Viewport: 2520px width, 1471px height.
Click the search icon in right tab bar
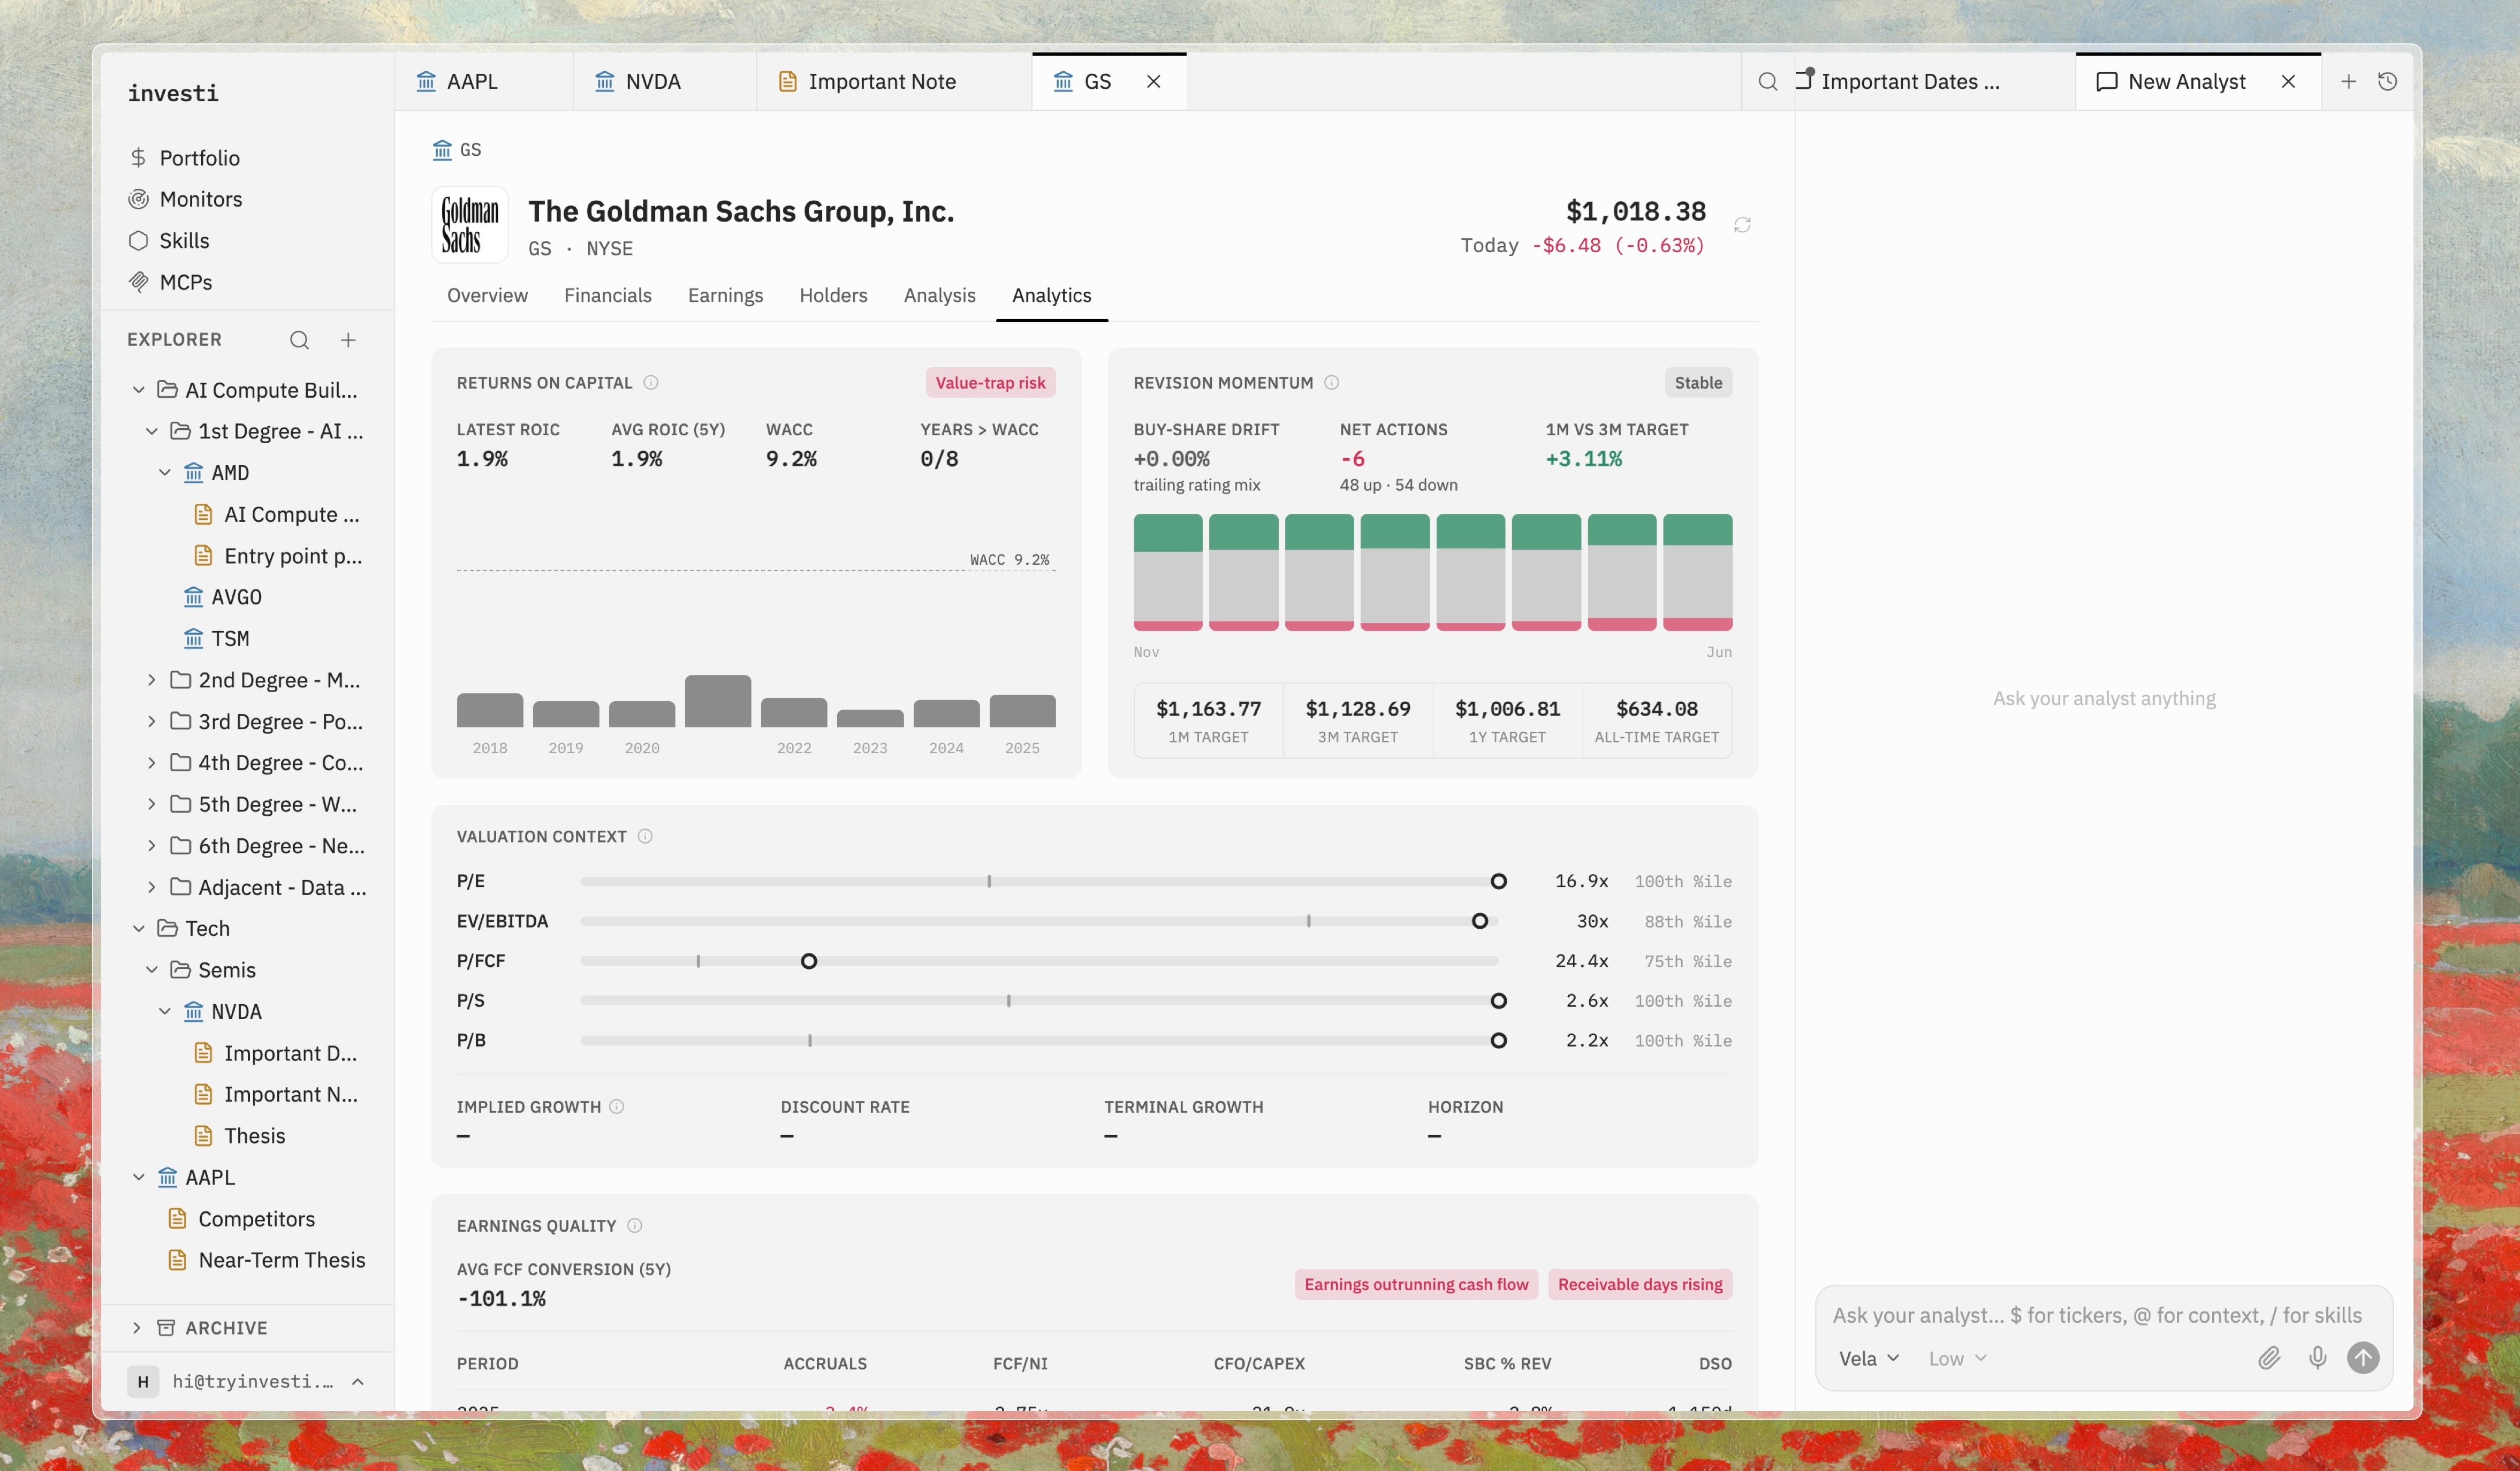pos(1768,82)
